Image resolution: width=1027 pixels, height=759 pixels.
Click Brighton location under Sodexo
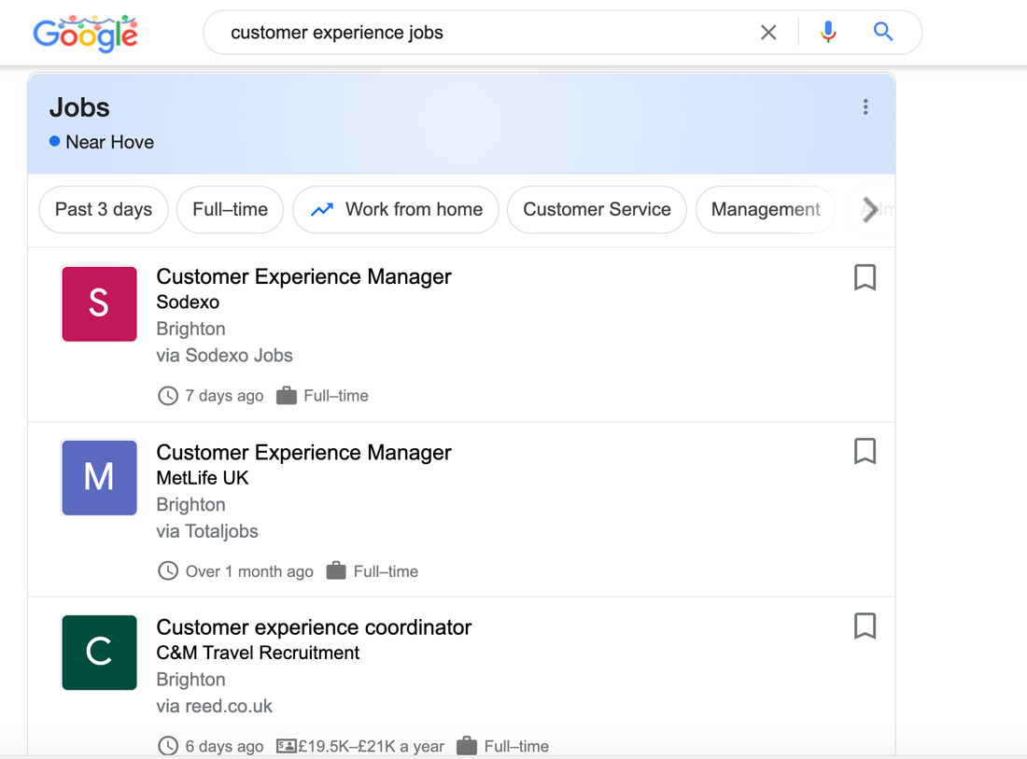pos(190,329)
